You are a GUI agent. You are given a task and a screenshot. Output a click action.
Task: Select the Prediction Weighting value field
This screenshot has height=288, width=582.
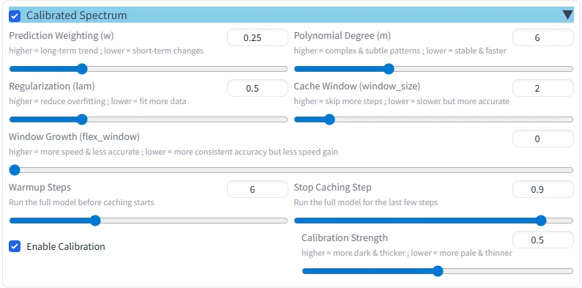(258, 37)
